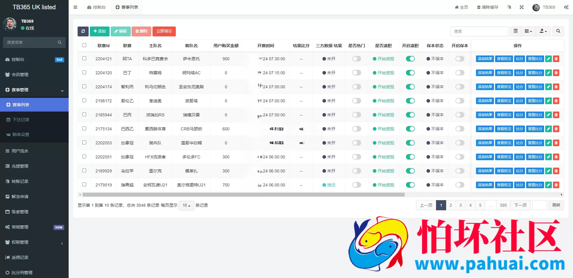Open the columns dropdown in the table toolbar
The width and height of the screenshot is (573, 278).
coord(528,31)
